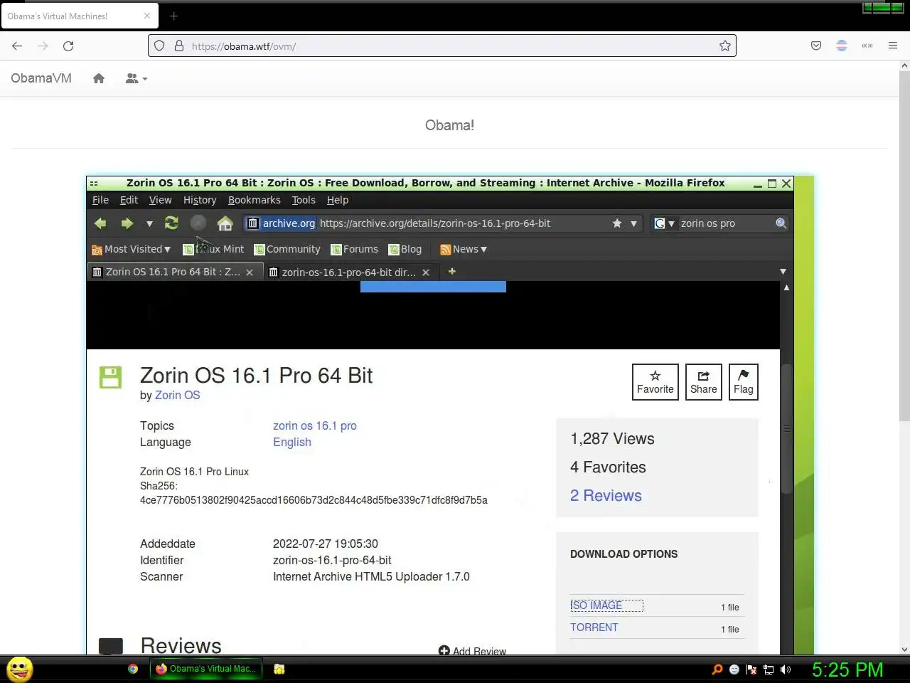Click the green back arrow in VM
This screenshot has width=910, height=683.
click(x=100, y=223)
